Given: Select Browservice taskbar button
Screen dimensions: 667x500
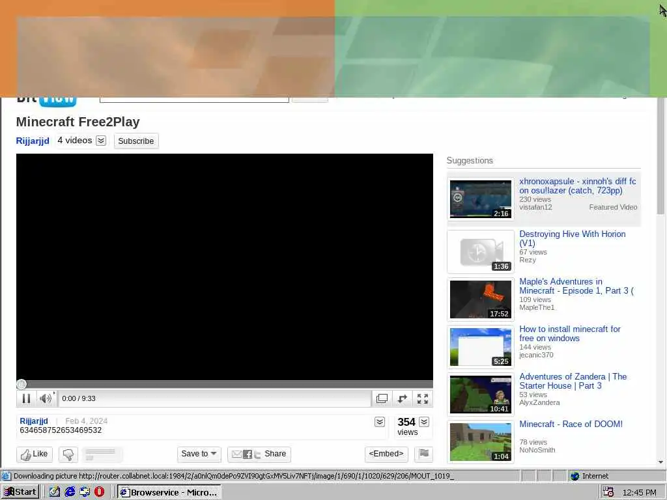Looking at the screenshot, I should point(169,492).
